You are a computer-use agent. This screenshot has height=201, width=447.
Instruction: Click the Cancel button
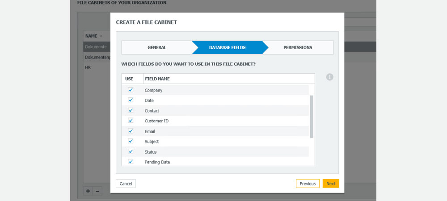tap(126, 184)
